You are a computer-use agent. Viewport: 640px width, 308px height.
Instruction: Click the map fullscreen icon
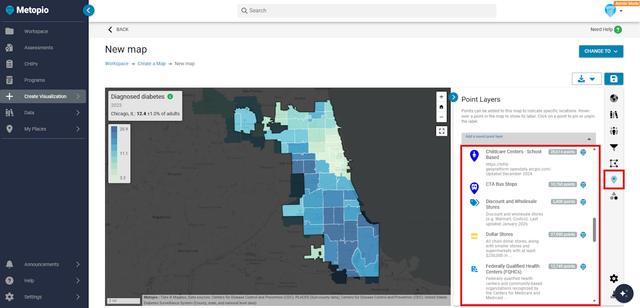point(441,131)
